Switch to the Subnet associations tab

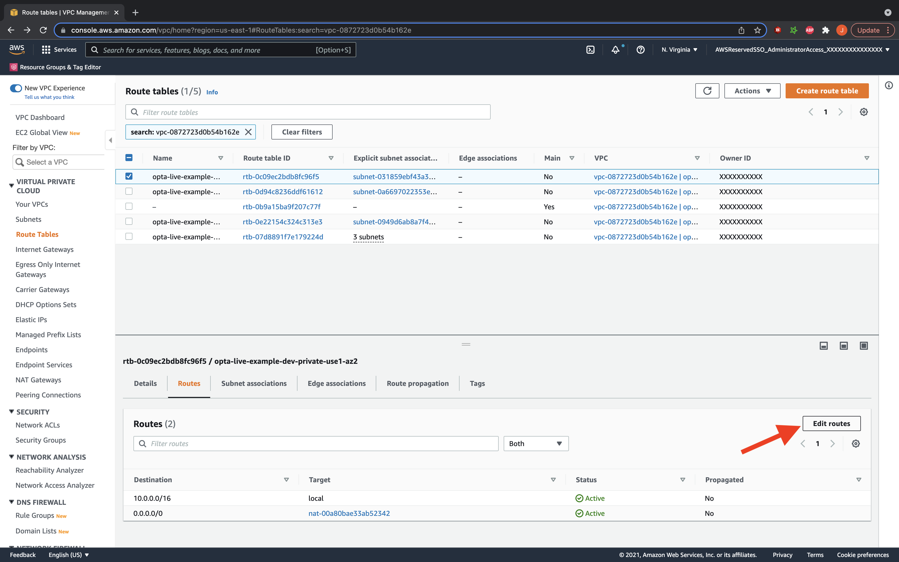coord(254,383)
